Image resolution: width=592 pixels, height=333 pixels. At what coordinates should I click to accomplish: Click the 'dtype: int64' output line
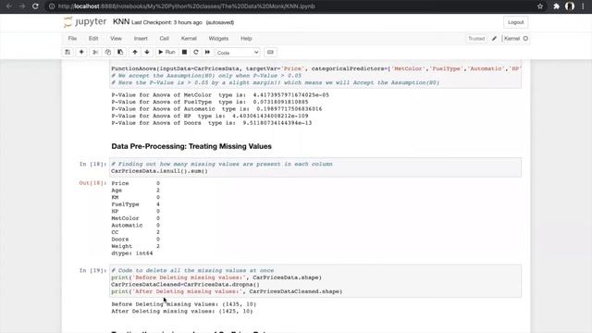click(x=132, y=253)
